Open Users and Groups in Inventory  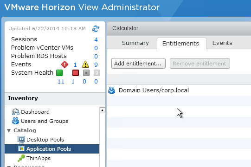[45, 121]
